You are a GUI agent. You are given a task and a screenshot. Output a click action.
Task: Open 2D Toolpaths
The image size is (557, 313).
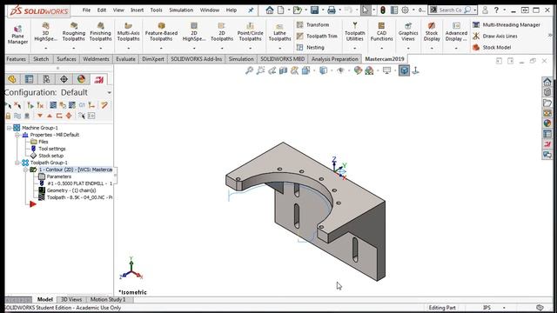coord(222,31)
